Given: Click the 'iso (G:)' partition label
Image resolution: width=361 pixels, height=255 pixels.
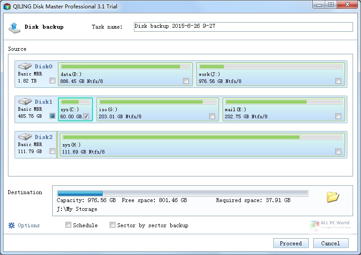Looking at the screenshot, I should [x=108, y=109].
